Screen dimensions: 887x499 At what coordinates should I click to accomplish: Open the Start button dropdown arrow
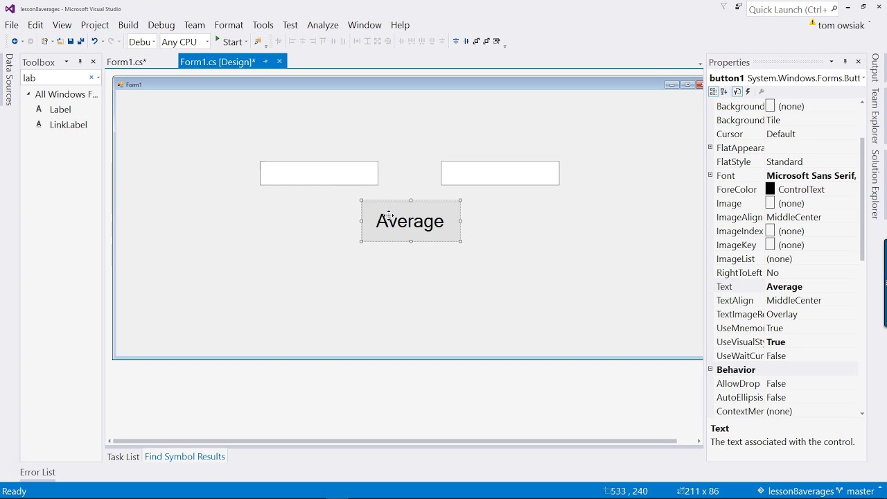[x=246, y=42]
